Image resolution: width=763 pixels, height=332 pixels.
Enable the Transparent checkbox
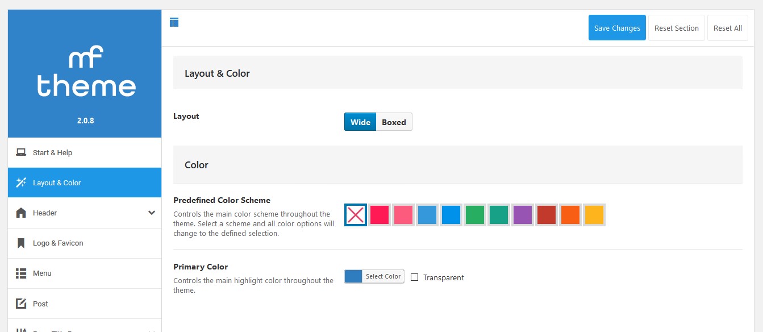(x=414, y=277)
